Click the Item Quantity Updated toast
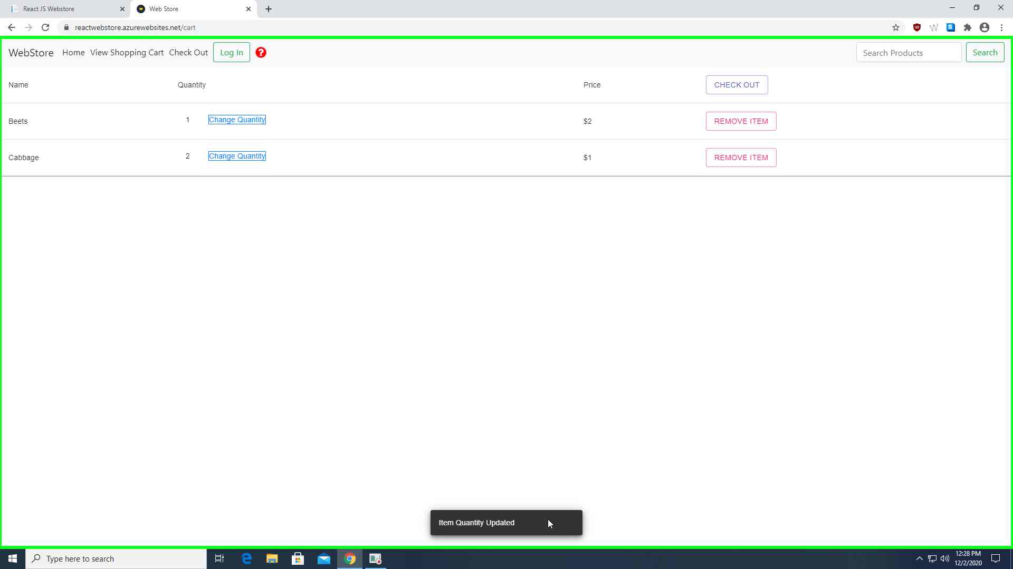This screenshot has width=1013, height=569. [x=506, y=523]
